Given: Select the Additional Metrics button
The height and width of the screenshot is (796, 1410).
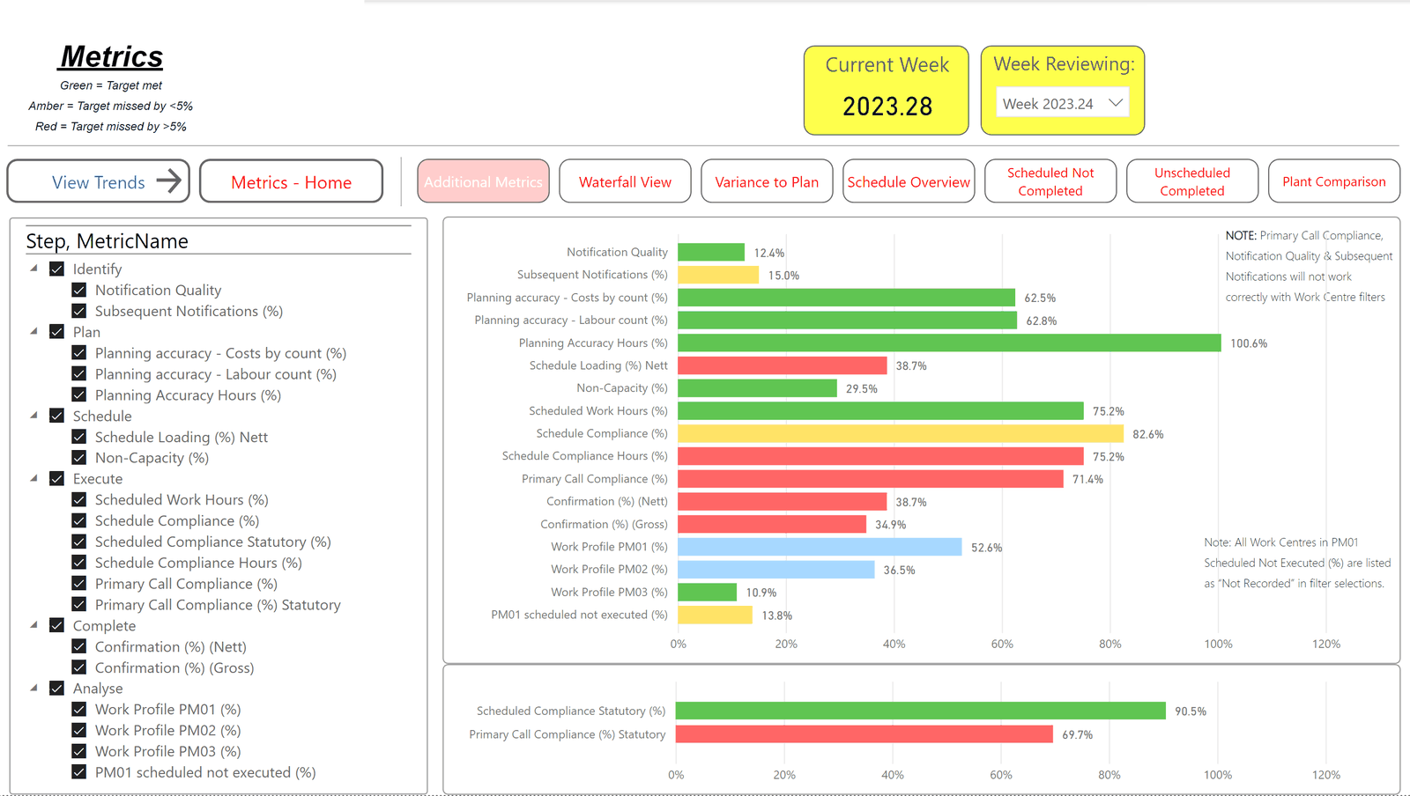Looking at the screenshot, I should (x=483, y=181).
